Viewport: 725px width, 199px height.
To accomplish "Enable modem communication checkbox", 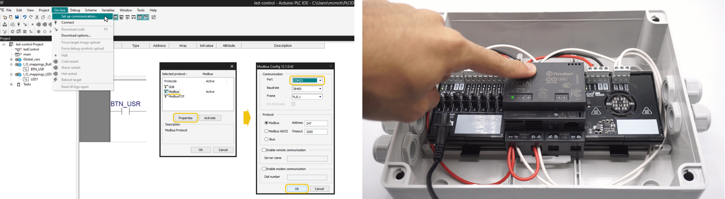I will click(x=264, y=169).
